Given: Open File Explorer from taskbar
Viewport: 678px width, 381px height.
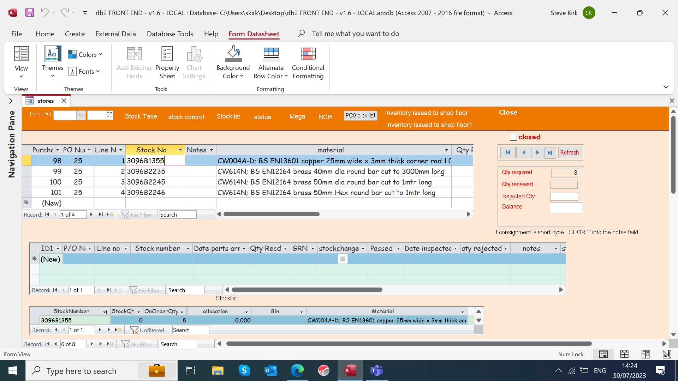Looking at the screenshot, I should pos(218,371).
